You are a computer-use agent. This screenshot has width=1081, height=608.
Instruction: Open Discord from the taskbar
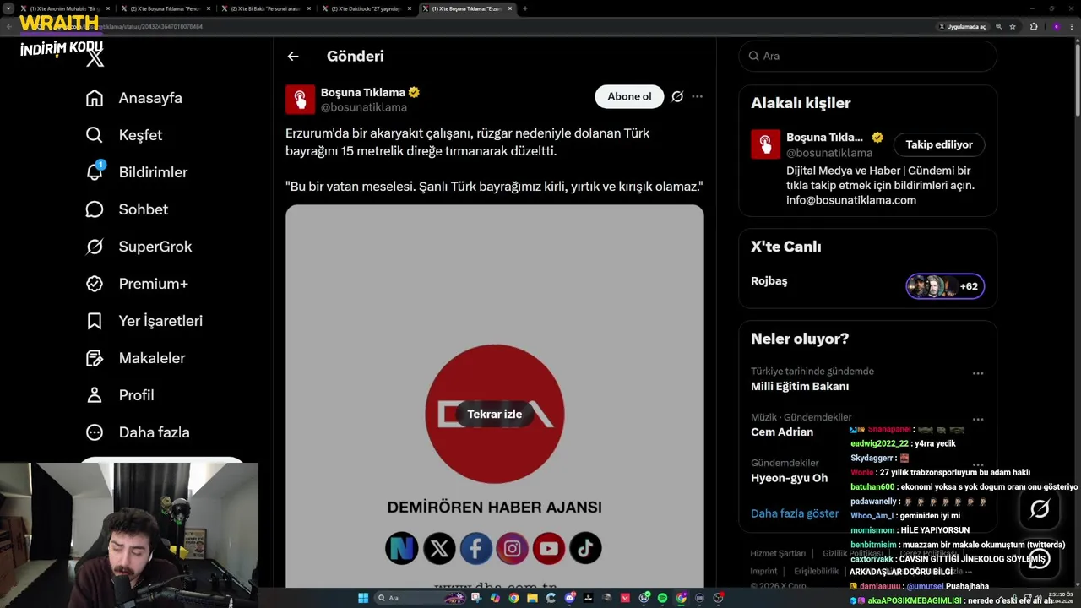tap(570, 598)
